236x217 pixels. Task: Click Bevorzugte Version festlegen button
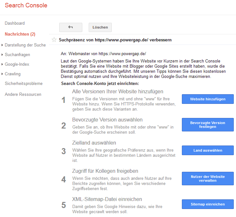pyautogui.click(x=208, y=125)
